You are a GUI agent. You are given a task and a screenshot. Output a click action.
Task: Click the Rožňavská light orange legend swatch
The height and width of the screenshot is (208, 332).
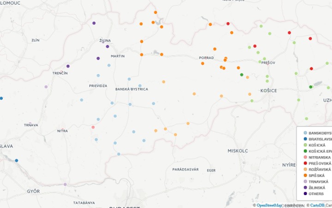coord(305,169)
